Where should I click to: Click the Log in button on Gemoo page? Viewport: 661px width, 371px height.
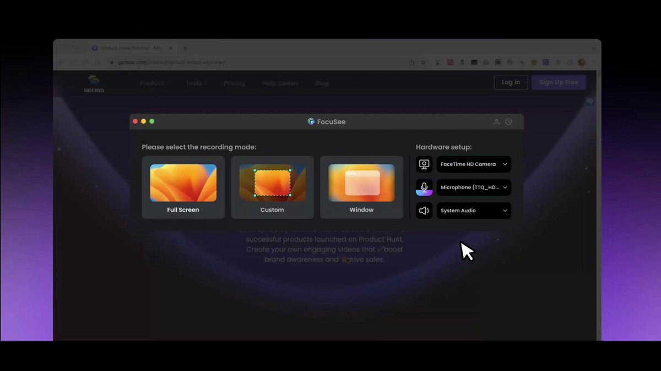511,82
